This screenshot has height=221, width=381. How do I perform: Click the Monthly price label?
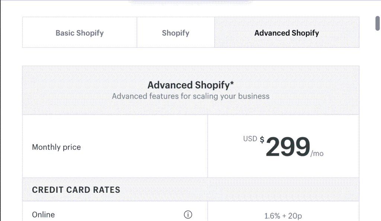point(56,147)
